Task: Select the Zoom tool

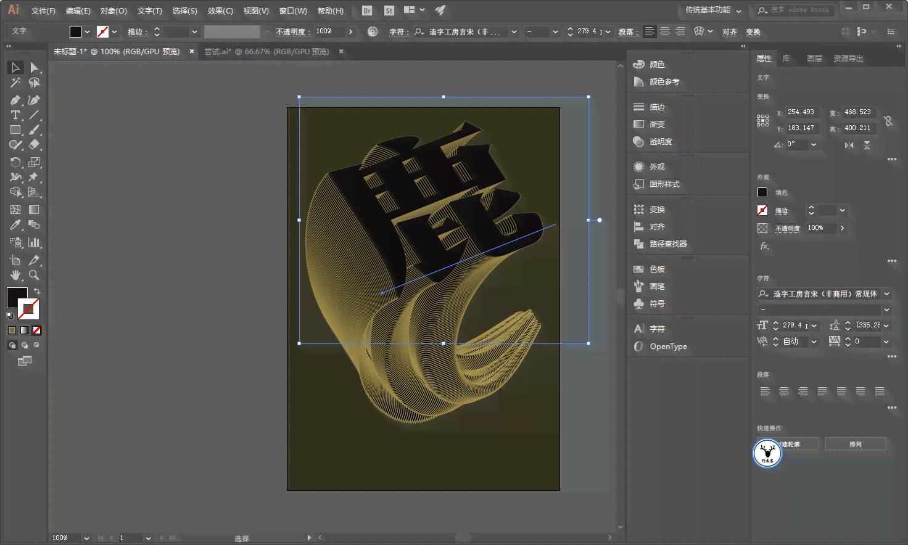Action: (x=35, y=275)
